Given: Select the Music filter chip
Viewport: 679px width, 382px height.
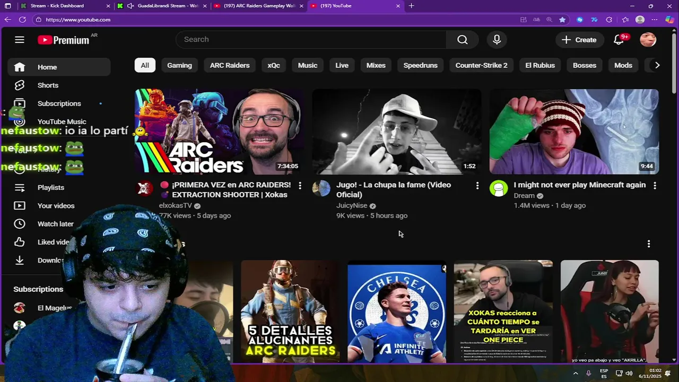Looking at the screenshot, I should (x=308, y=65).
